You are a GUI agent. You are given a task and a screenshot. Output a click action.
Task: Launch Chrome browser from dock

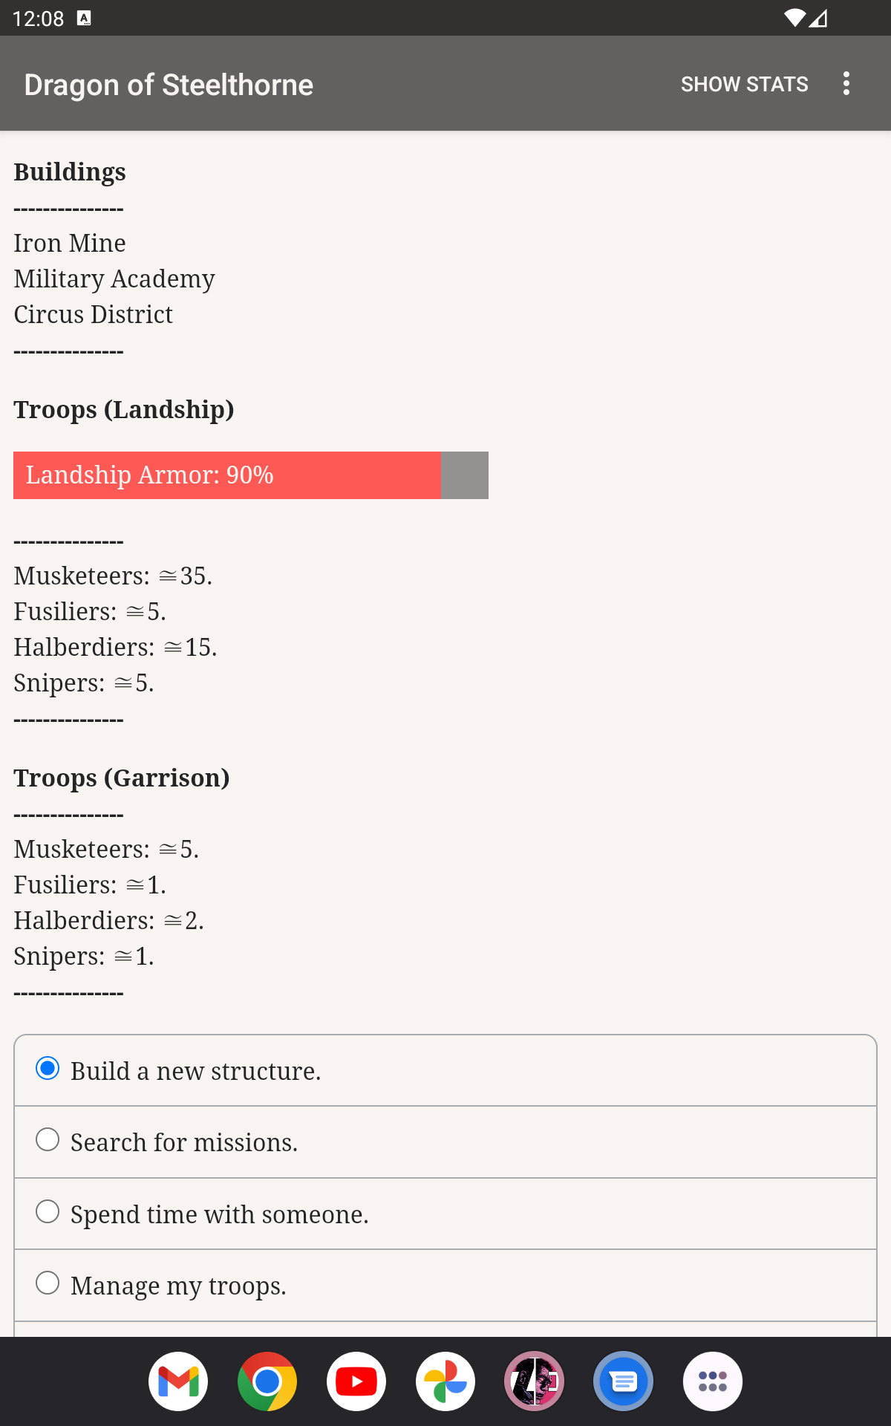(x=267, y=1381)
